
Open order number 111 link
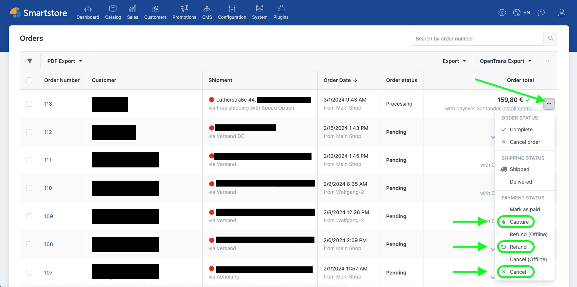click(48, 160)
